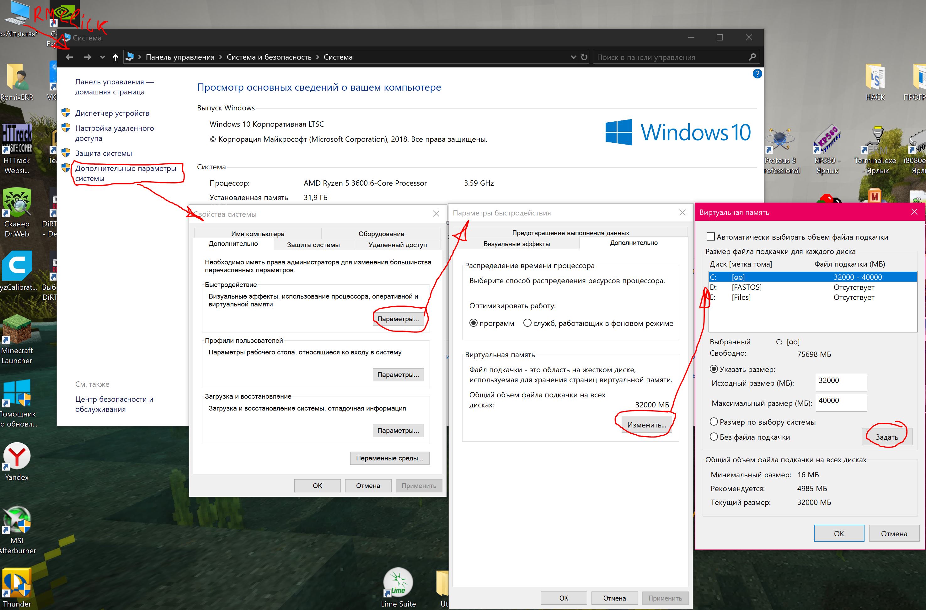Switch to the 'Имя компьютера' tab
This screenshot has height=610, width=926.
click(x=257, y=233)
